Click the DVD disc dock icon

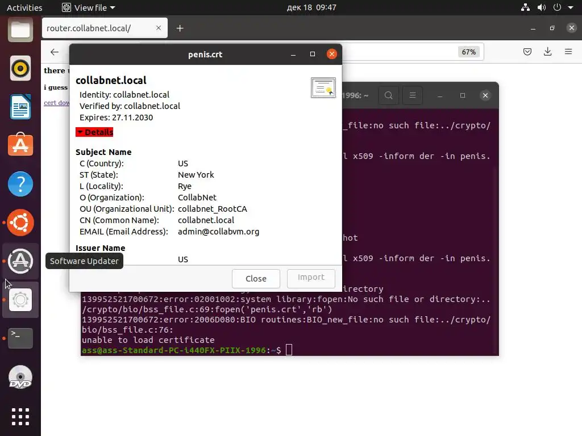click(x=20, y=377)
